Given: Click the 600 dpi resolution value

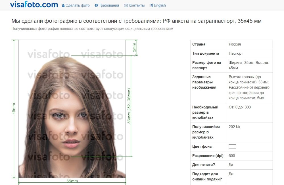Looking at the screenshot, I should (x=232, y=156).
